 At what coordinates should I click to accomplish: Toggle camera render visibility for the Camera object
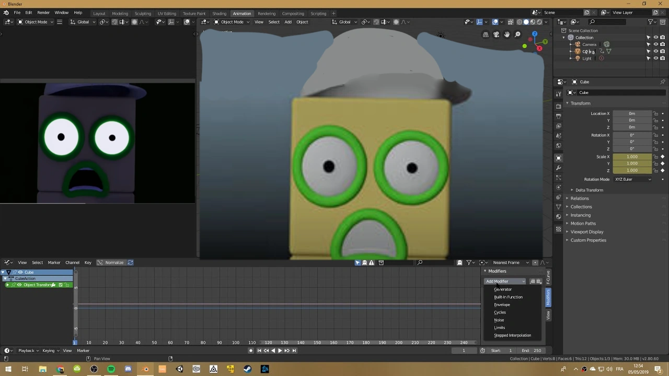(662, 44)
